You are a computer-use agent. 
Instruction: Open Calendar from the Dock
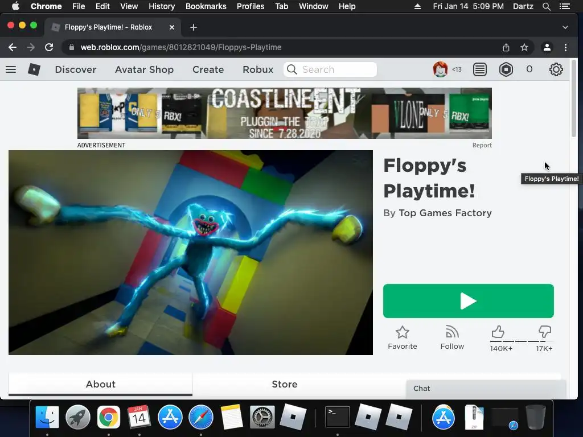click(x=139, y=417)
